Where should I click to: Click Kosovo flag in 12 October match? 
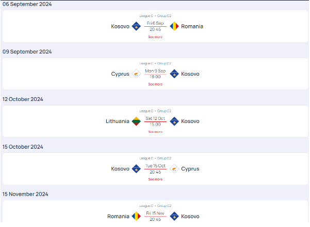174,121
